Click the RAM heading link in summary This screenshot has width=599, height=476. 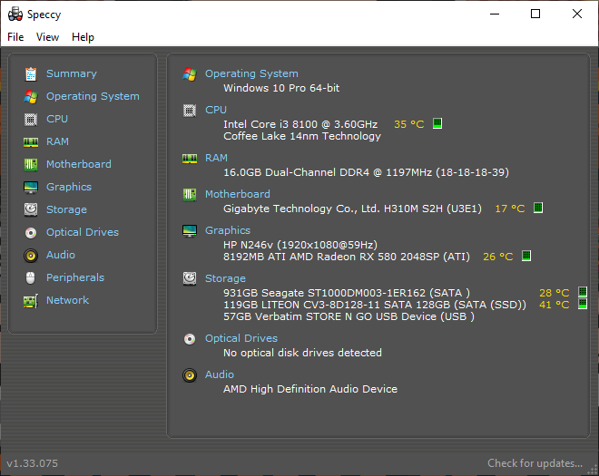click(216, 158)
